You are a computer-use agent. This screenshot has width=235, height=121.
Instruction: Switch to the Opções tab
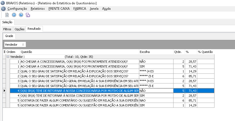[19, 29]
